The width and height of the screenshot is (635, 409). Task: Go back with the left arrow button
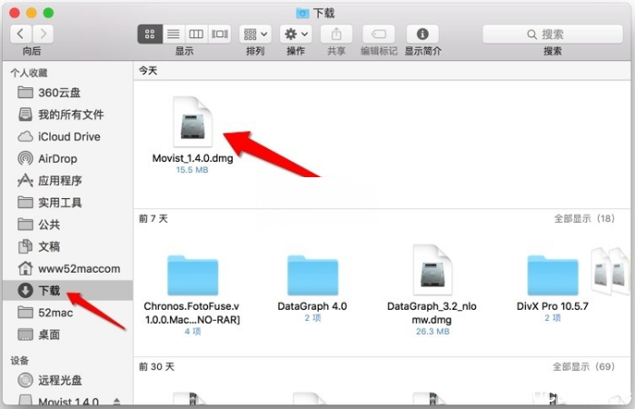tap(21, 34)
